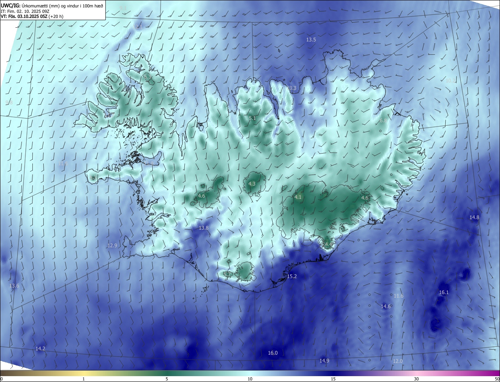Image resolution: width=500 pixels, height=382 pixels.
Task: Click the 10.2 value label
Action: [451, 80]
